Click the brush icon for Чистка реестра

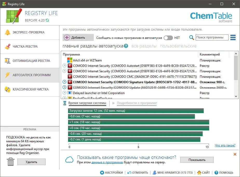pos(8,47)
